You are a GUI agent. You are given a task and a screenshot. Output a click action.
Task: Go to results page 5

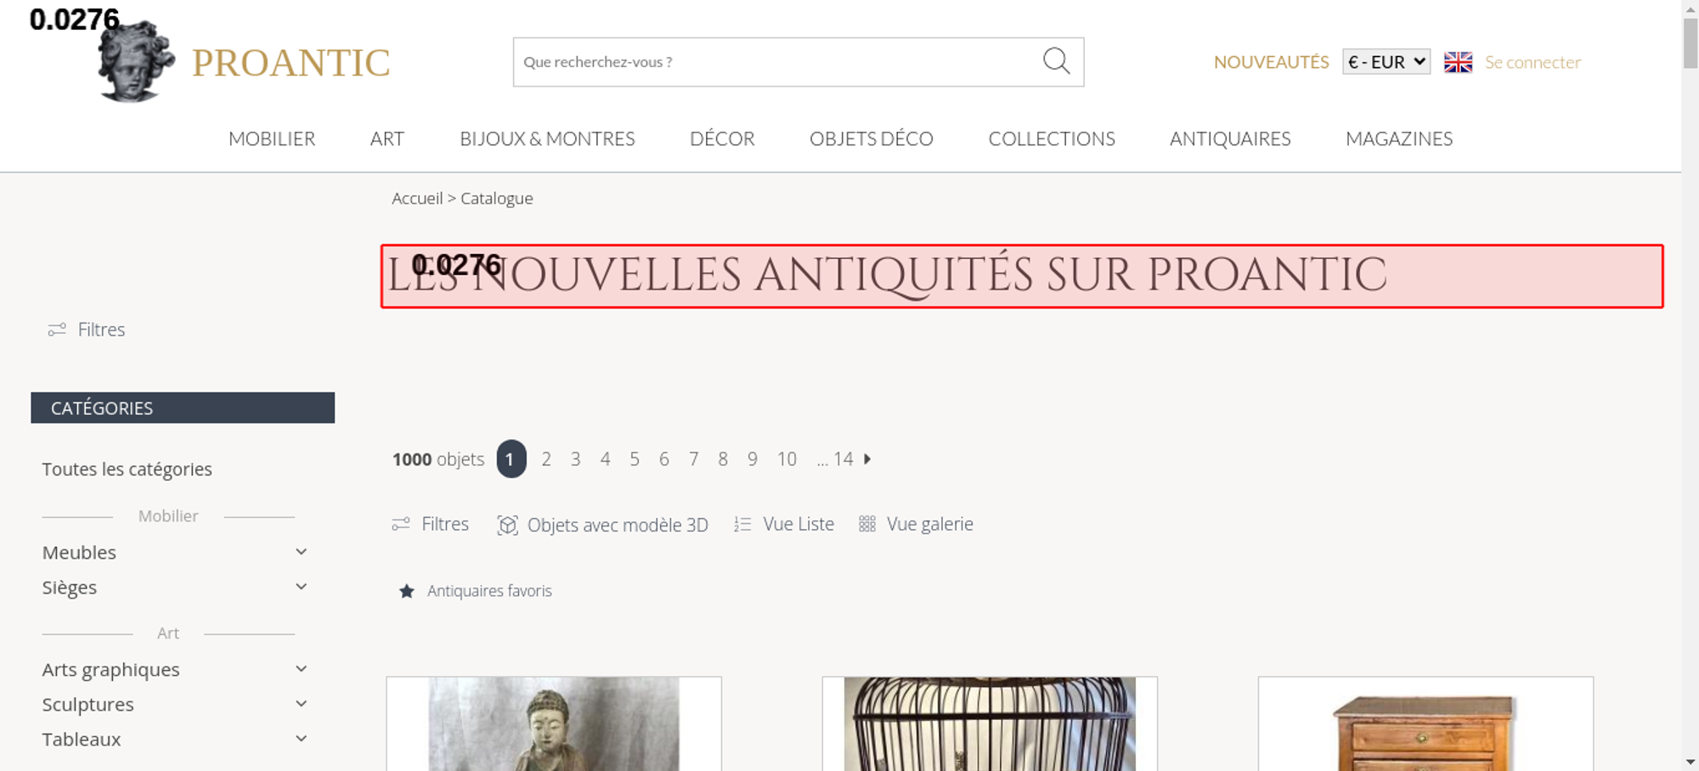click(635, 459)
